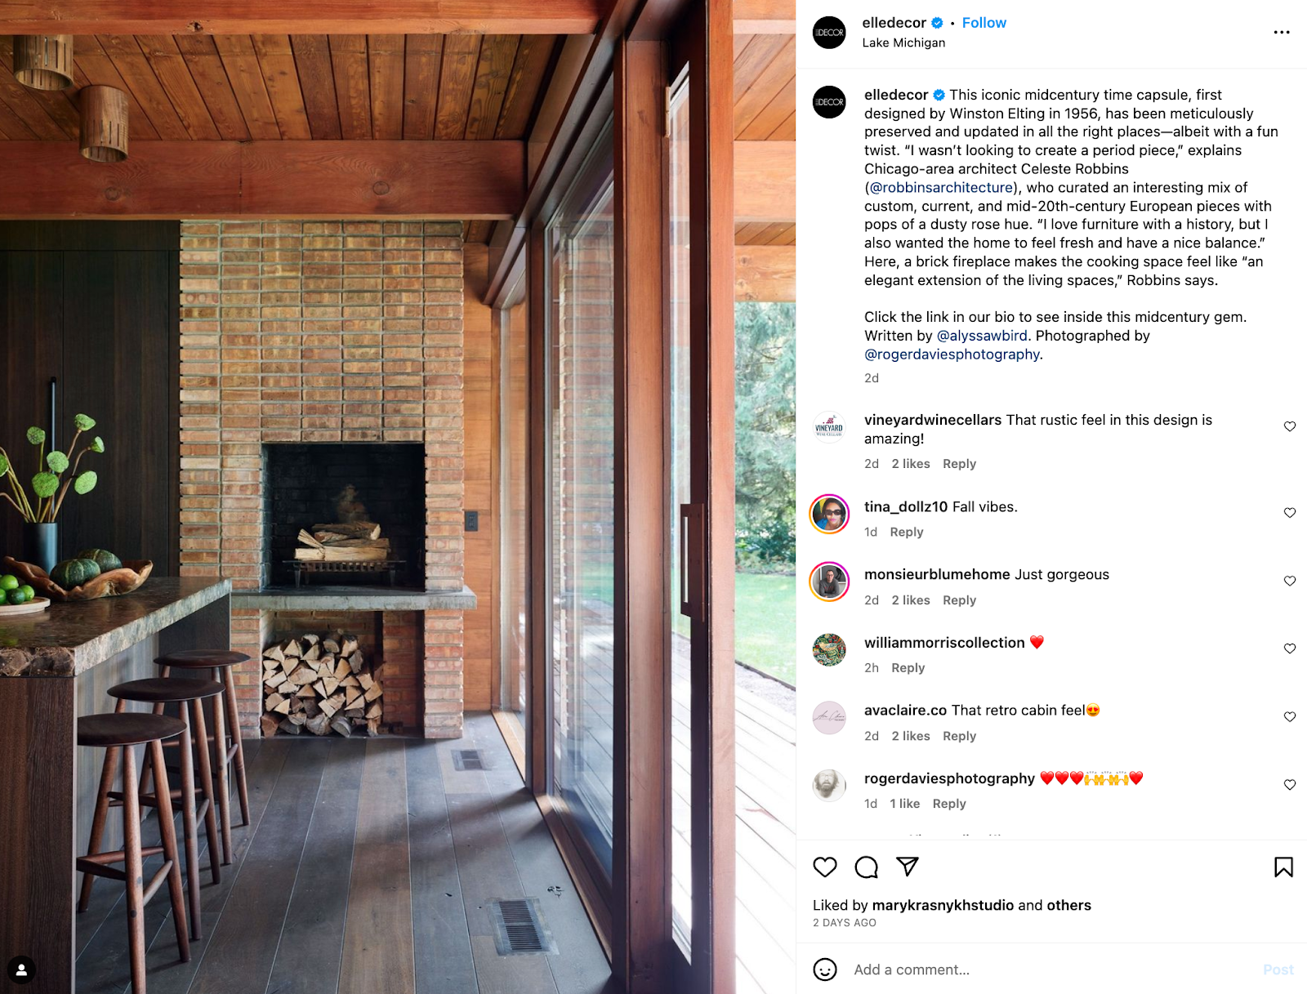Viewport: 1307px width, 994px height.
Task: Like the monsieurblumehome comment heart
Action: pyautogui.click(x=1290, y=581)
